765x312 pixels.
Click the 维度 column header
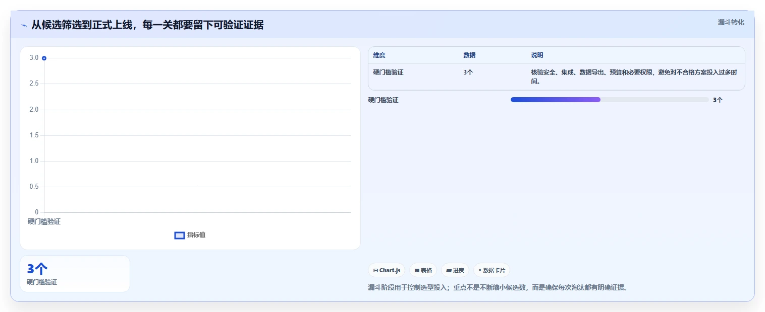click(x=379, y=55)
